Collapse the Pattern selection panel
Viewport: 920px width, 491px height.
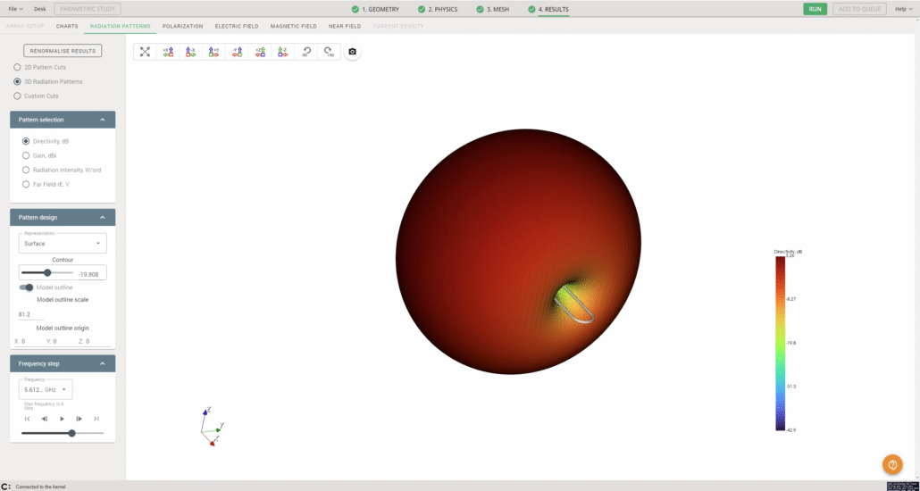tap(102, 120)
